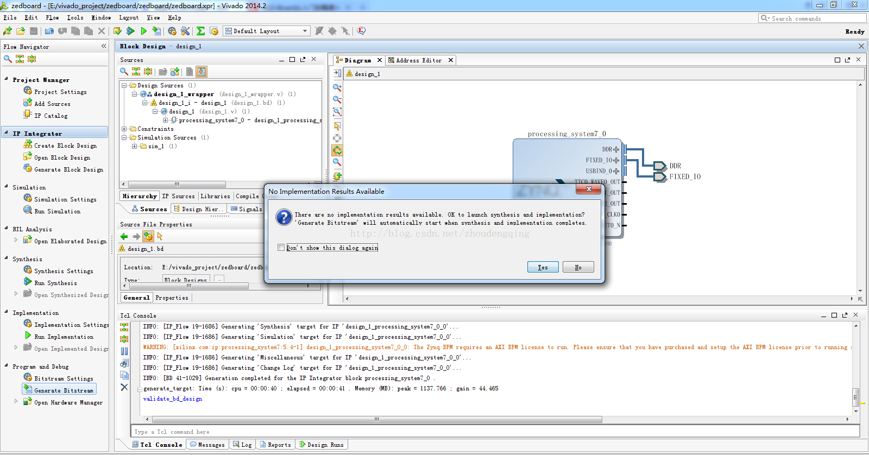This screenshot has width=869, height=455.
Task: Click Add Sources icon in Sources toolbar
Action: coord(175,72)
